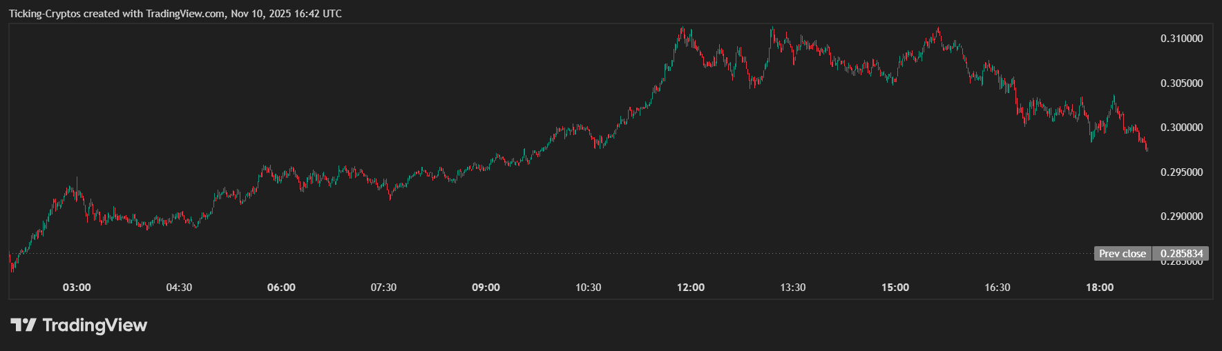Pick the 0.295000 price axis label

pos(1181,172)
